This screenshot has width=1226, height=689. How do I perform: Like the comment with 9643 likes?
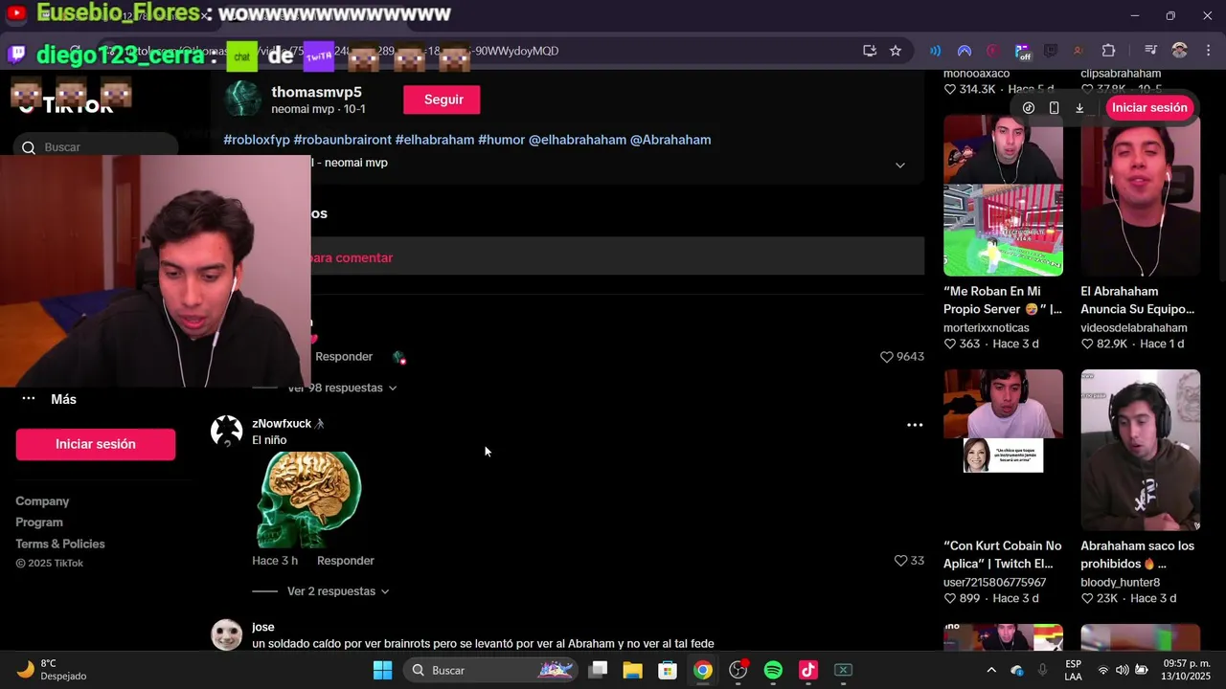(x=887, y=356)
